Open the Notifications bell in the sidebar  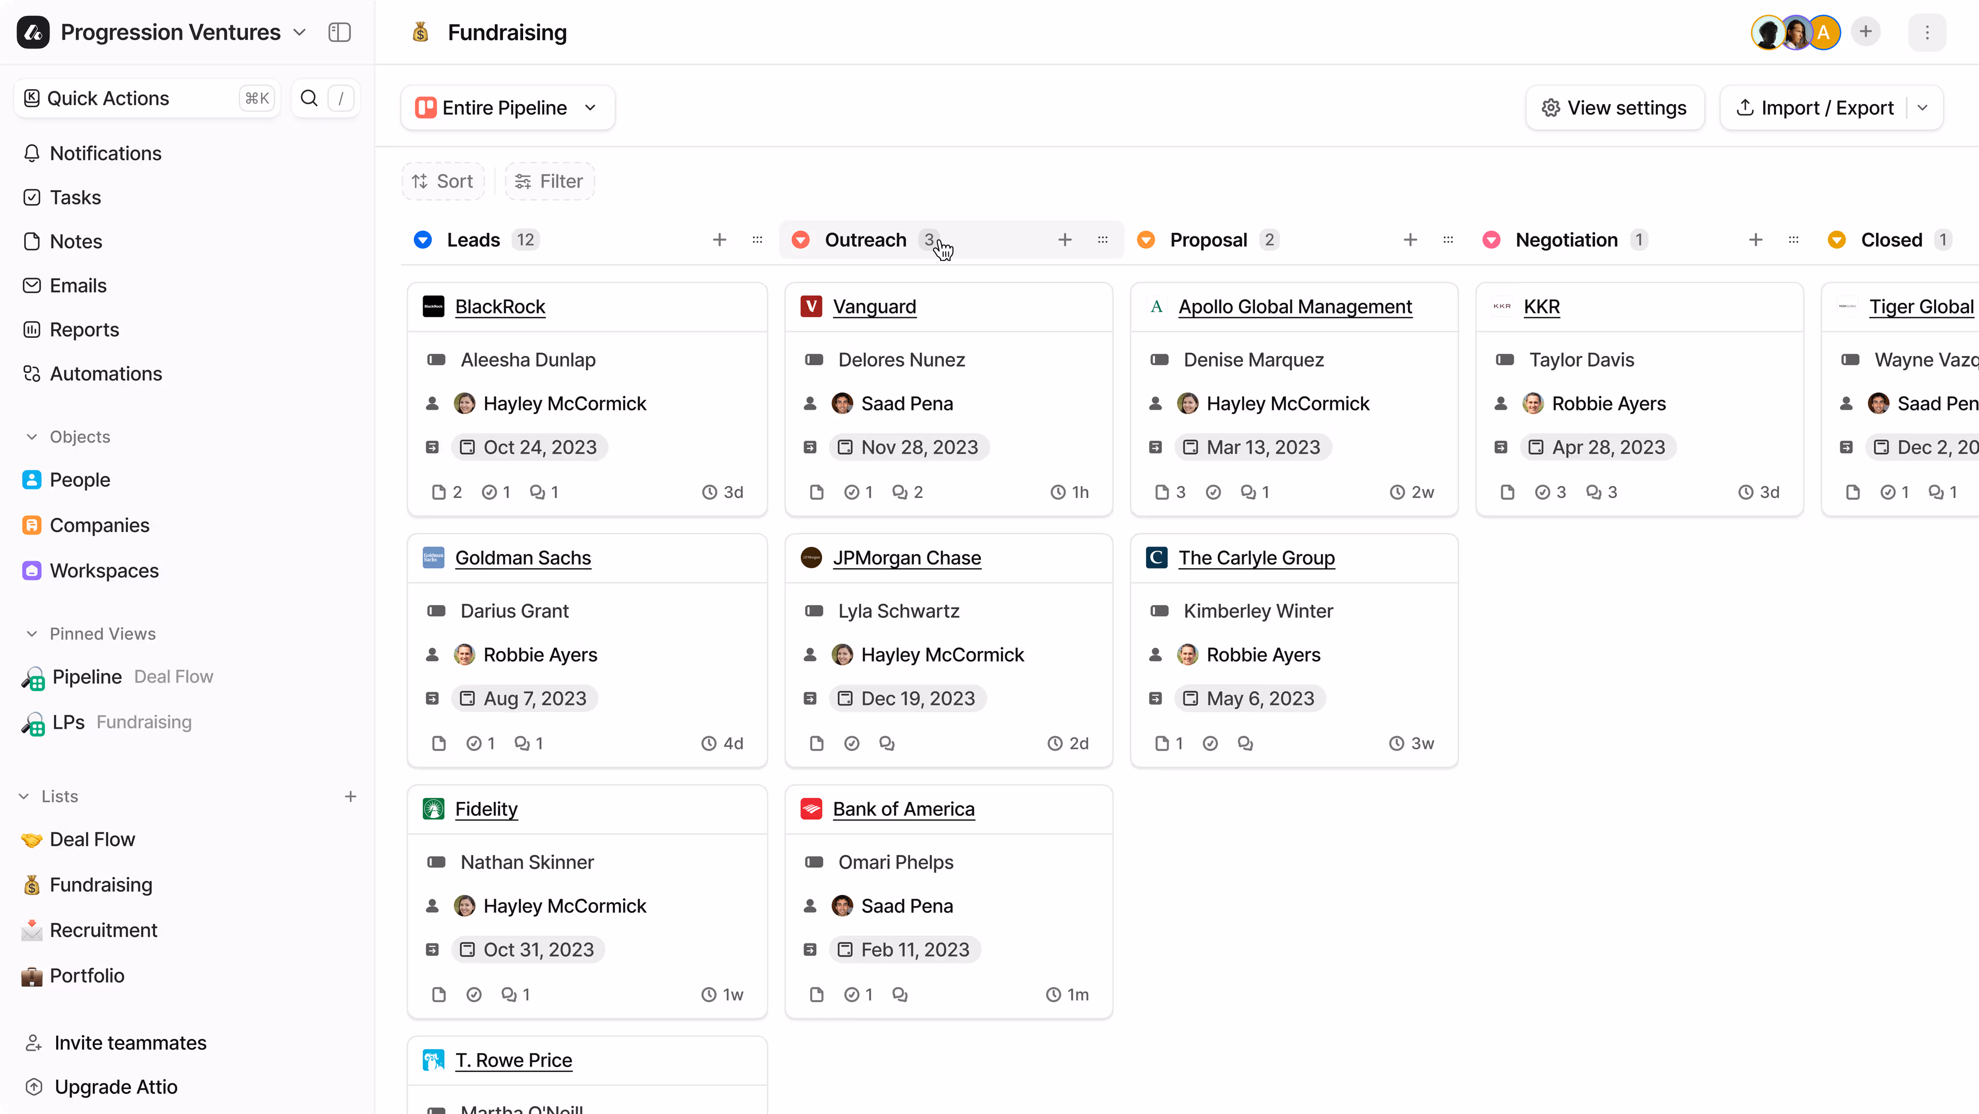(31, 153)
